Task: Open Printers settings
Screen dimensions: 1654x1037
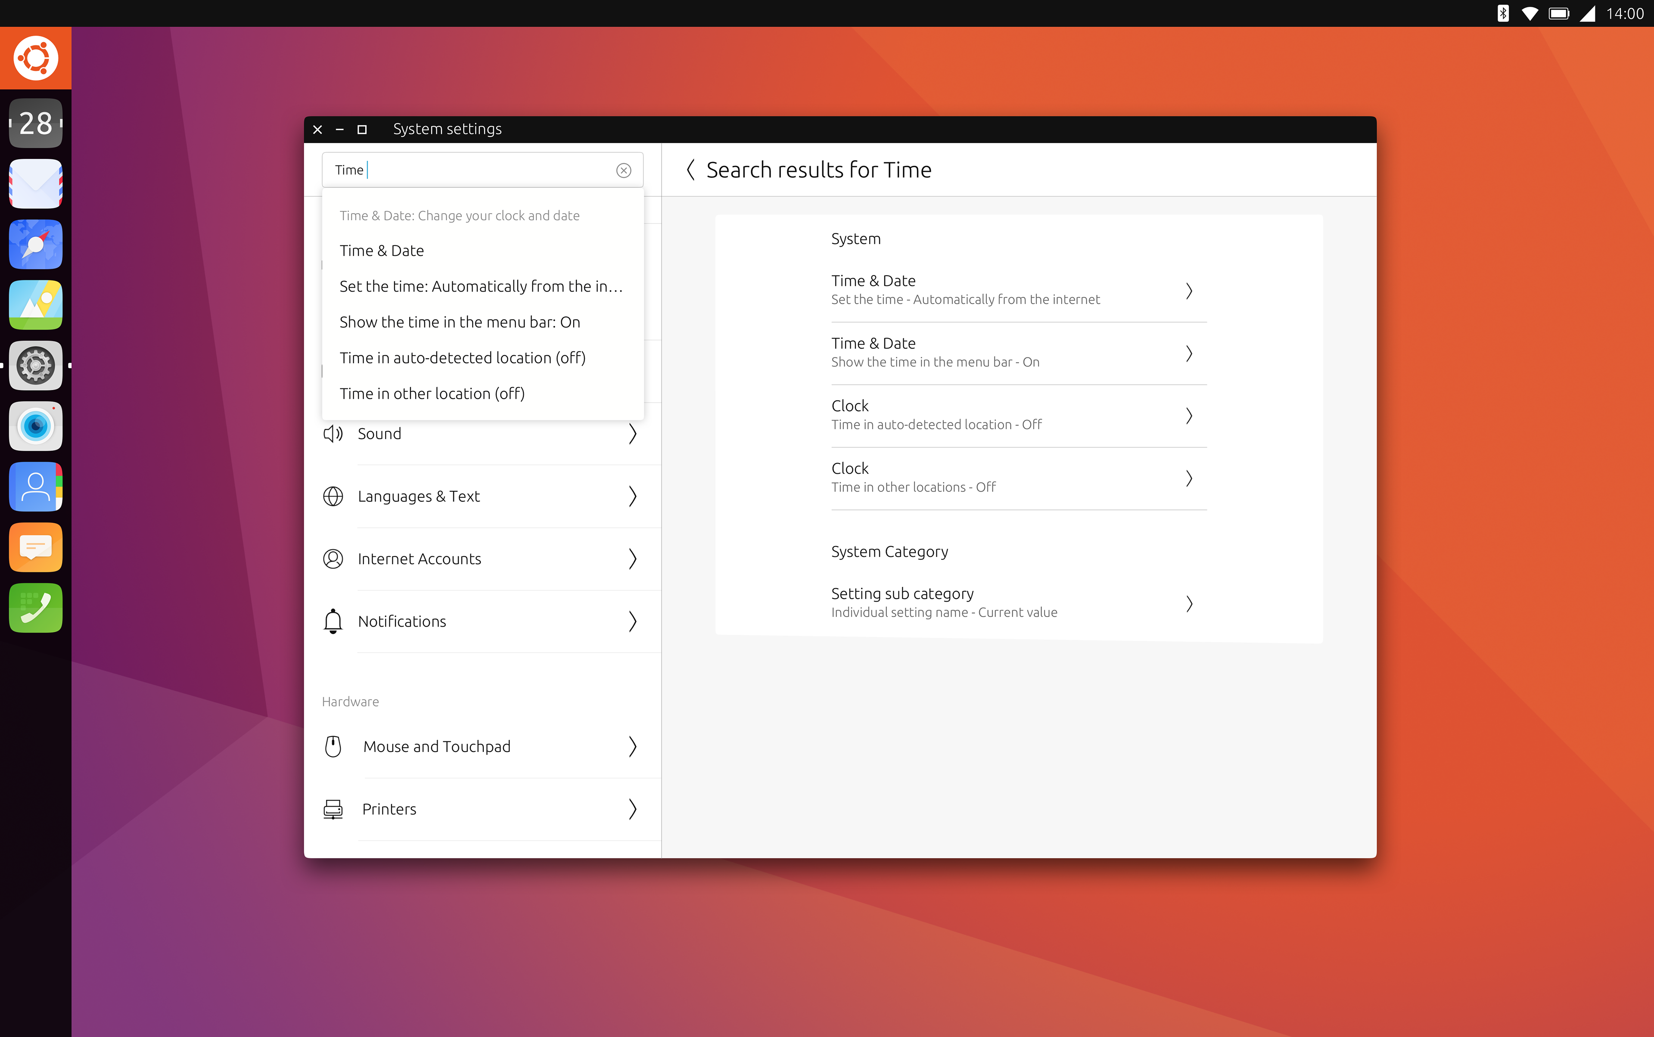Action: [482, 809]
